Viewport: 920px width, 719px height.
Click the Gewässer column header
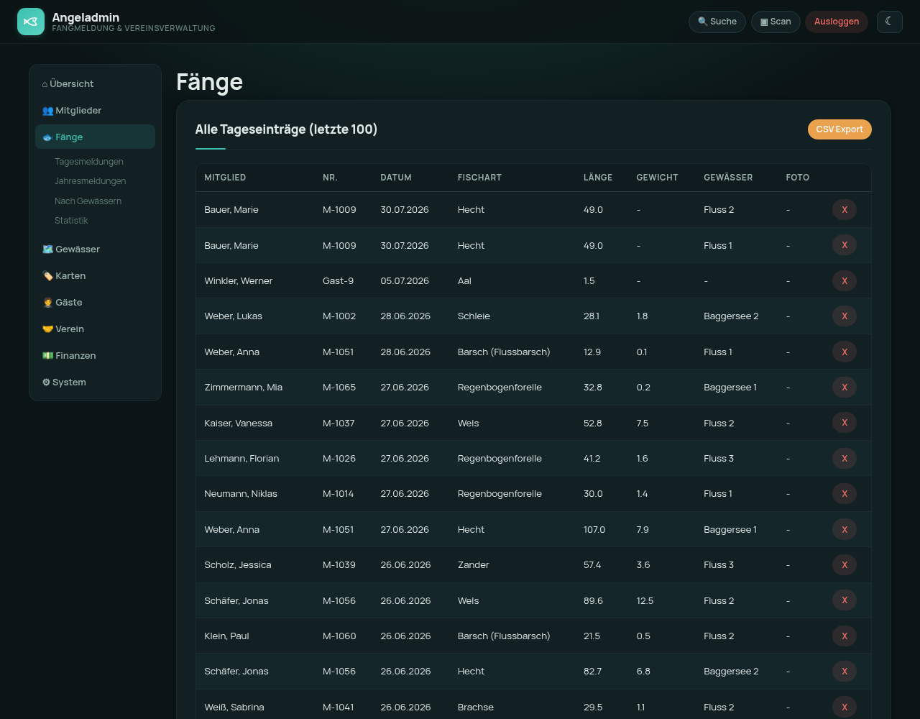pyautogui.click(x=728, y=178)
